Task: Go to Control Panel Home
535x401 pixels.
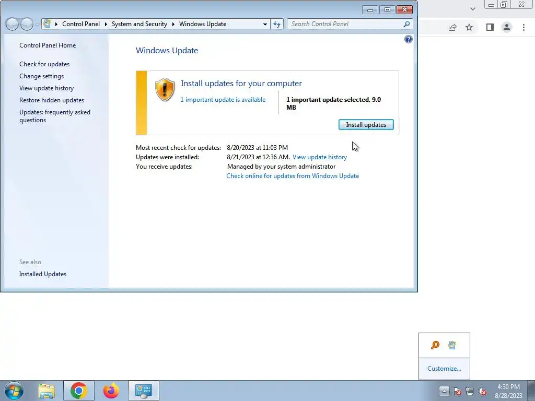Action: pos(48,45)
